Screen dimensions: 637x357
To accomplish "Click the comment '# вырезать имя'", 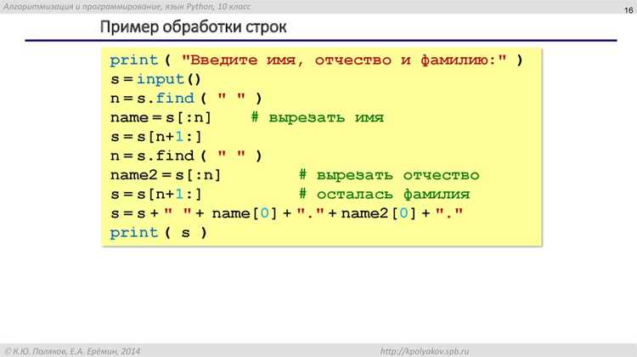I will click(318, 117).
